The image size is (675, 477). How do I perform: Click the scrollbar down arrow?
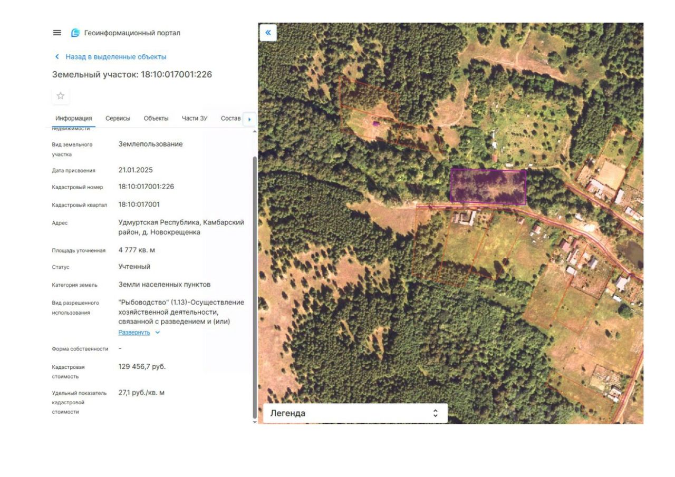pyautogui.click(x=255, y=422)
